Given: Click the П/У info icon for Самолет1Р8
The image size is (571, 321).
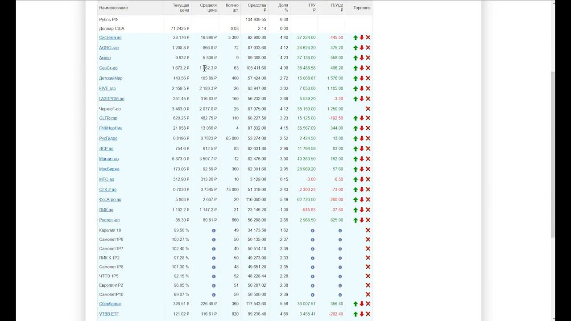Looking at the screenshot, I should pos(312,267).
